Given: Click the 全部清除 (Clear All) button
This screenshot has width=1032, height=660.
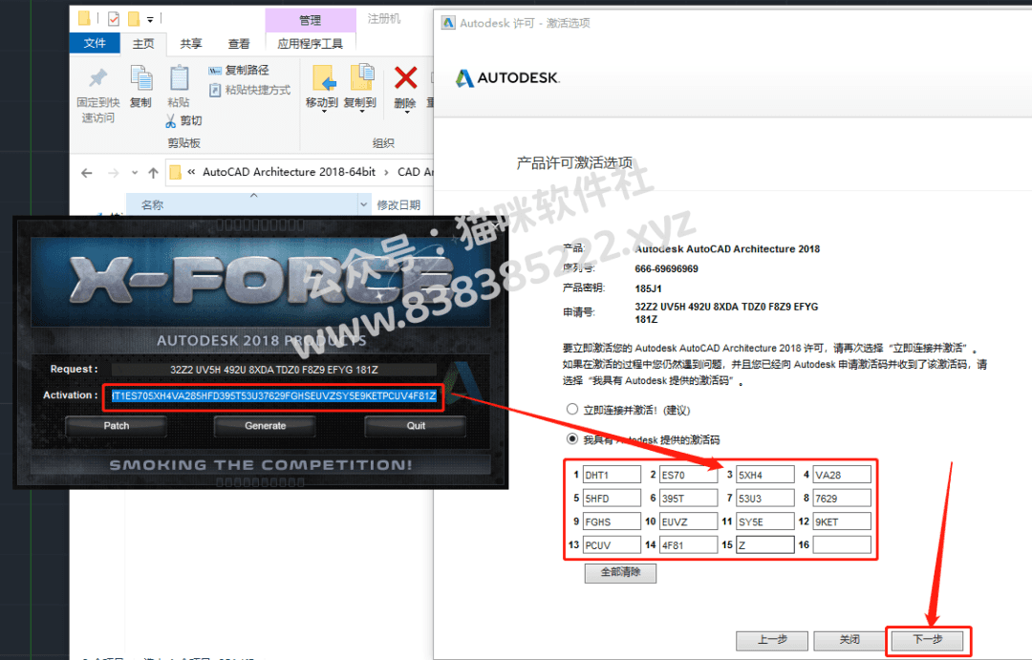Looking at the screenshot, I should [x=620, y=572].
